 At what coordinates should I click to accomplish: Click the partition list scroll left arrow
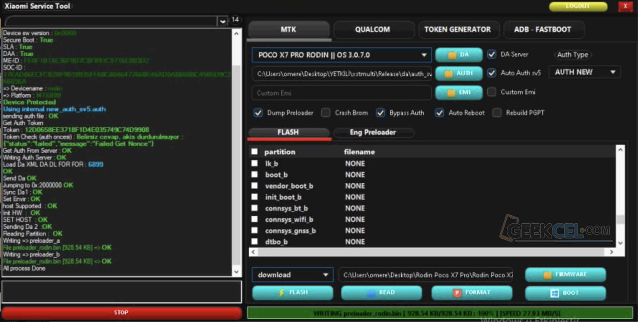coord(253,252)
